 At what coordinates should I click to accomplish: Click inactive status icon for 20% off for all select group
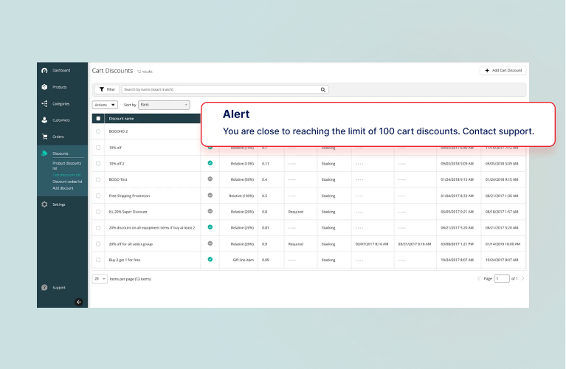(x=210, y=244)
